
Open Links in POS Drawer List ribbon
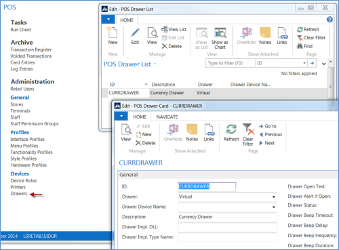click(x=282, y=36)
